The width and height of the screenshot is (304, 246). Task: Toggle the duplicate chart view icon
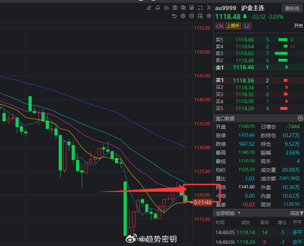tap(183, 8)
